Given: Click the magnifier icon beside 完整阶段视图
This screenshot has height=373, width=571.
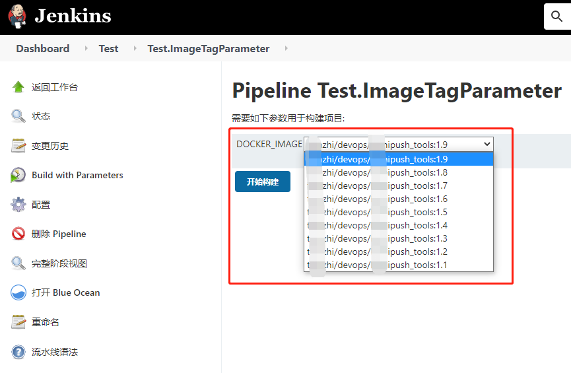Looking at the screenshot, I should [18, 263].
